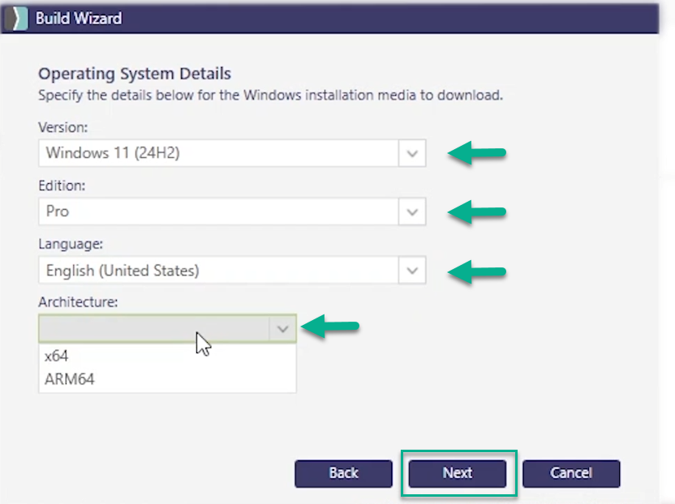Select x64 from the Architecture list
The image size is (675, 504).
click(x=57, y=357)
